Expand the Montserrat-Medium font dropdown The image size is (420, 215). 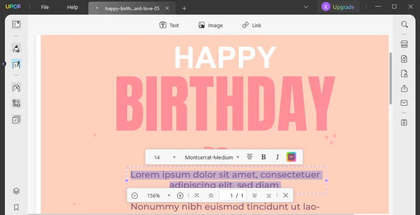click(x=212, y=157)
